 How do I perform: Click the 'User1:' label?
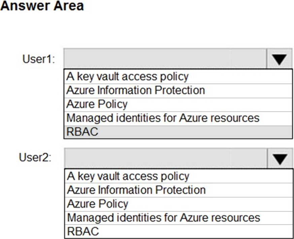pos(39,59)
